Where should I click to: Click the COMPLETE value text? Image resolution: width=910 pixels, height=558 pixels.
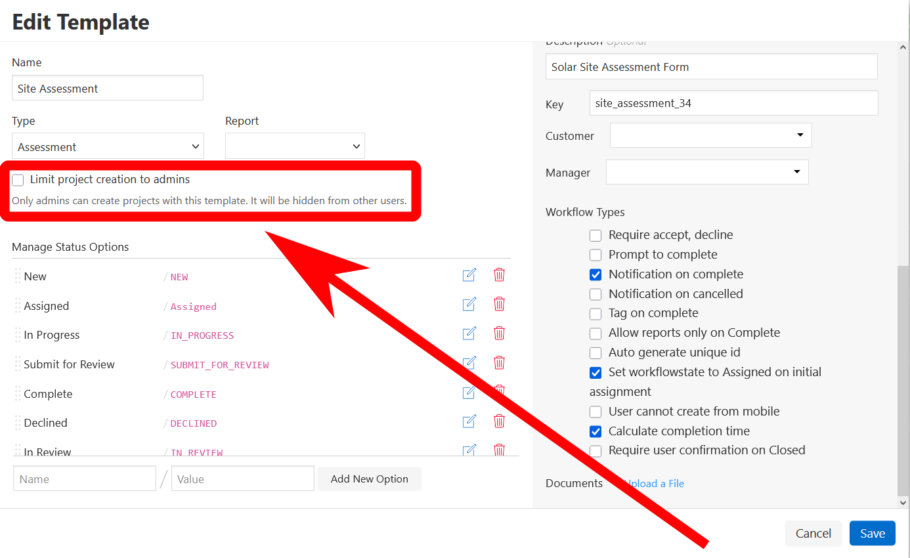point(194,395)
